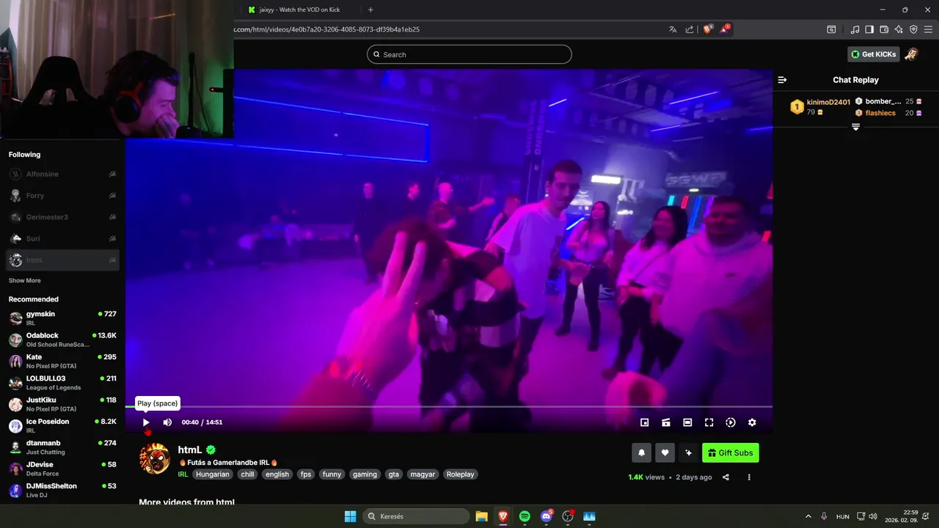Open Kate recommended channel
Viewport: 939px width, 528px height.
62,361
